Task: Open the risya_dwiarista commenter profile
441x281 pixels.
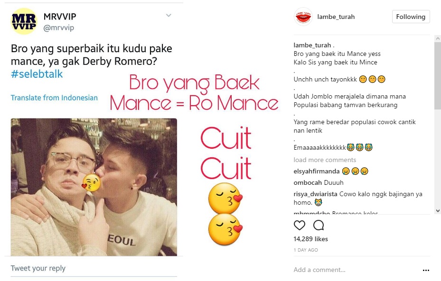Action: (x=315, y=194)
